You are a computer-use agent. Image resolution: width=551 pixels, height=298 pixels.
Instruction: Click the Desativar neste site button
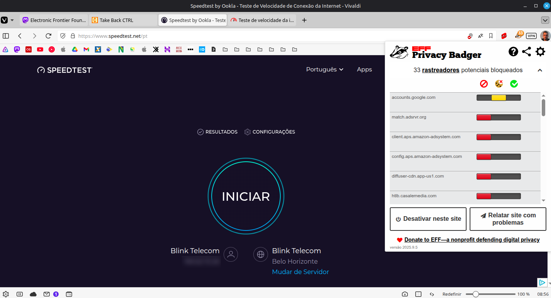click(x=428, y=219)
